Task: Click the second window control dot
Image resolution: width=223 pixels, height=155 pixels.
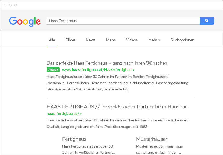Action: [10, 5]
